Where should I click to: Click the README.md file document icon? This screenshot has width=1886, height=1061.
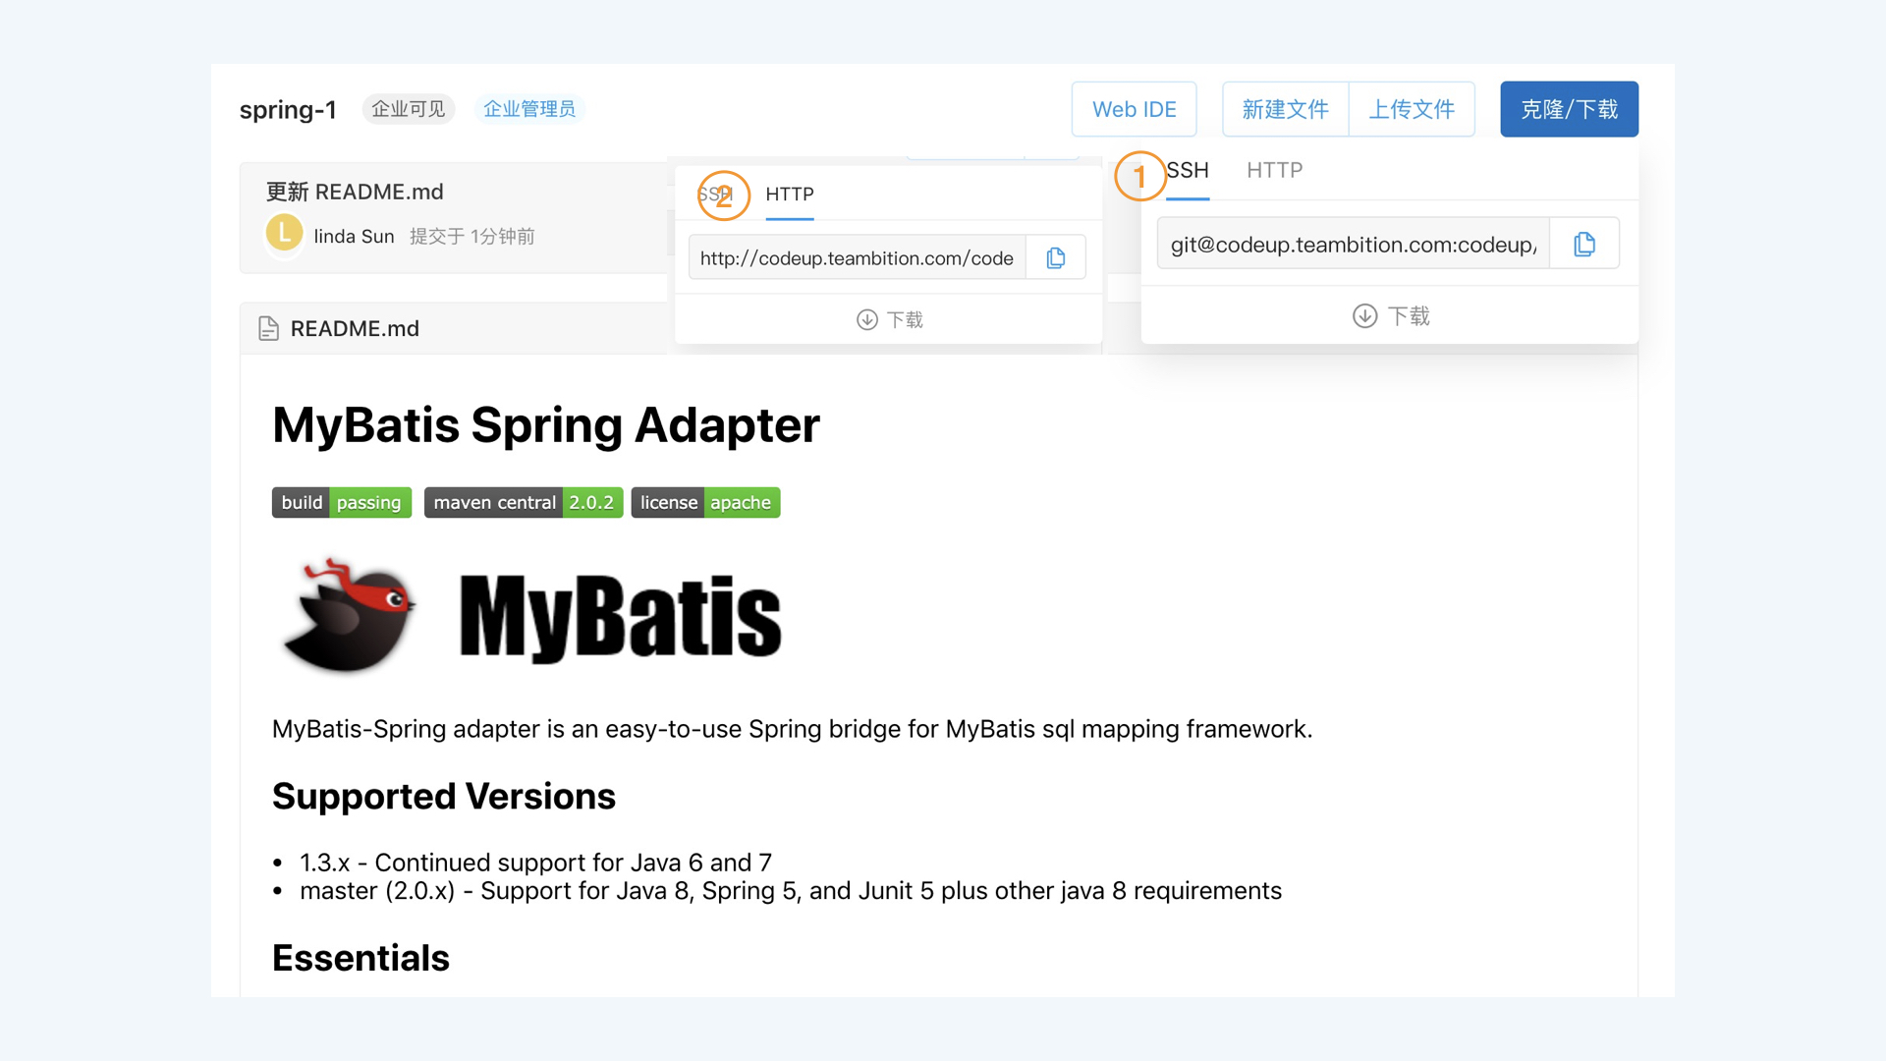pyautogui.click(x=268, y=328)
